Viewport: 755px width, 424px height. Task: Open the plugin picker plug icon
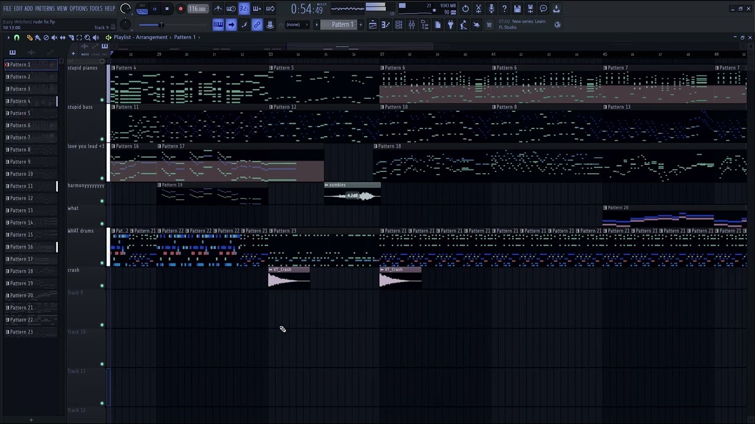pyautogui.click(x=451, y=25)
